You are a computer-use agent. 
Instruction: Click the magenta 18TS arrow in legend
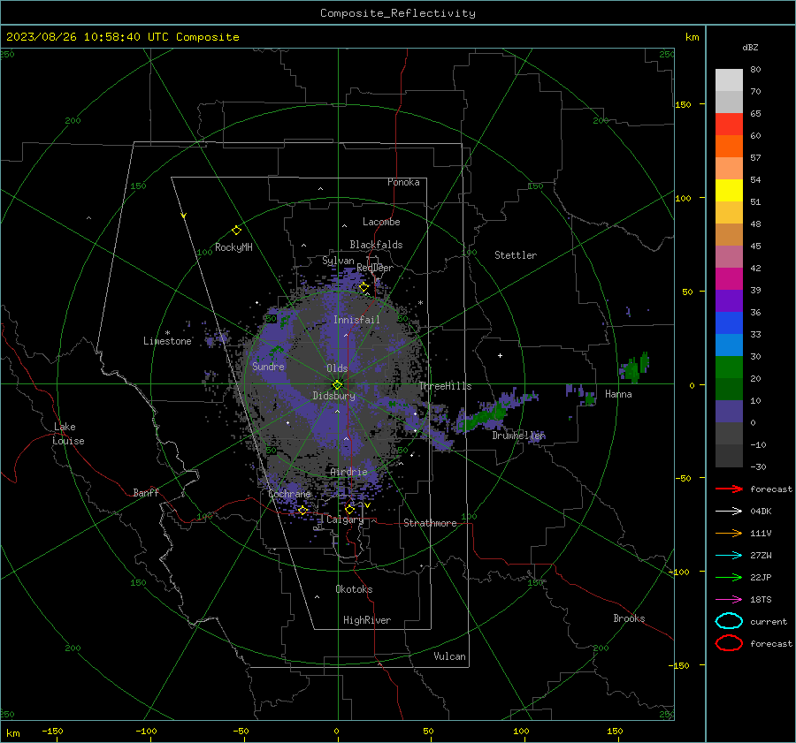(x=729, y=599)
